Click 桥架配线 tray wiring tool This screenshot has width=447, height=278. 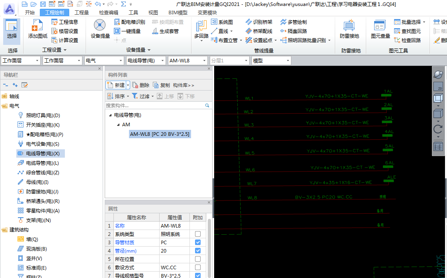(259, 31)
